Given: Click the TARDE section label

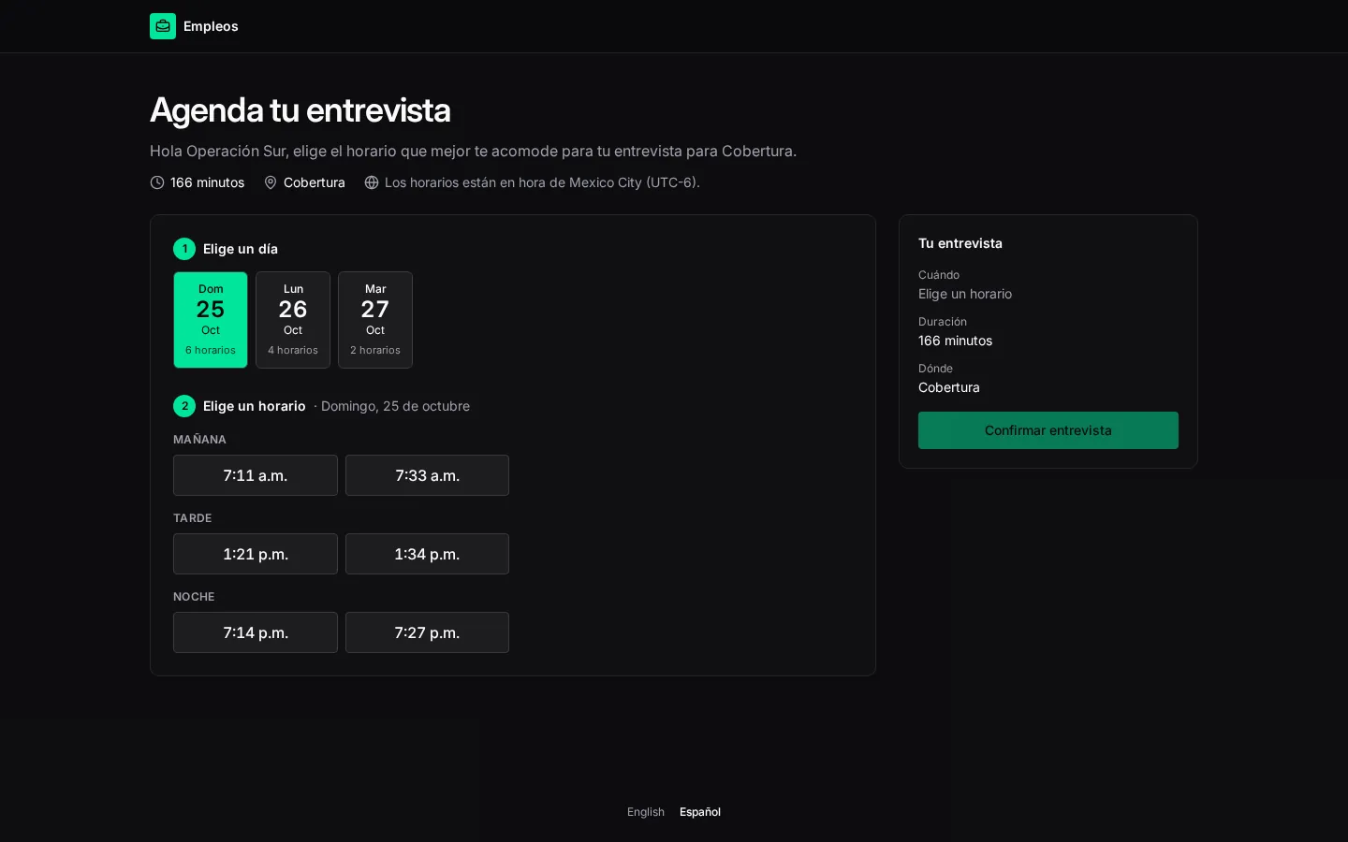Looking at the screenshot, I should 193,518.
